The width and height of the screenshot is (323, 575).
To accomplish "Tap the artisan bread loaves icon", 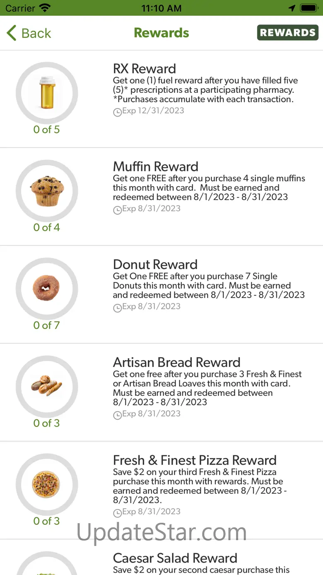I will pyautogui.click(x=47, y=386).
